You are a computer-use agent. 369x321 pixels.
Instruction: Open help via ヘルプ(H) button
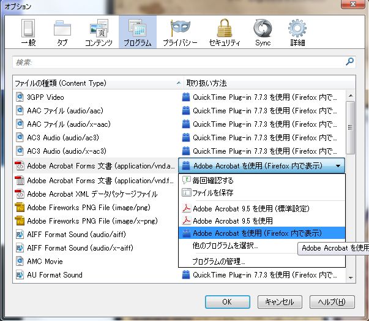[332, 302]
